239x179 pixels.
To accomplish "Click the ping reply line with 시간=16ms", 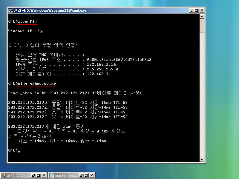I will pos(68,103).
